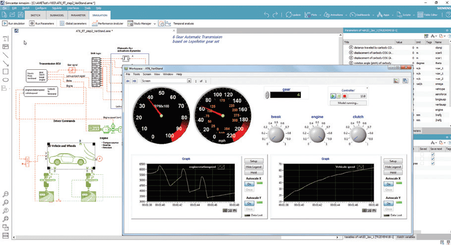
Task: Click the back arrow in Workspace toolbar
Action: tap(128, 81)
